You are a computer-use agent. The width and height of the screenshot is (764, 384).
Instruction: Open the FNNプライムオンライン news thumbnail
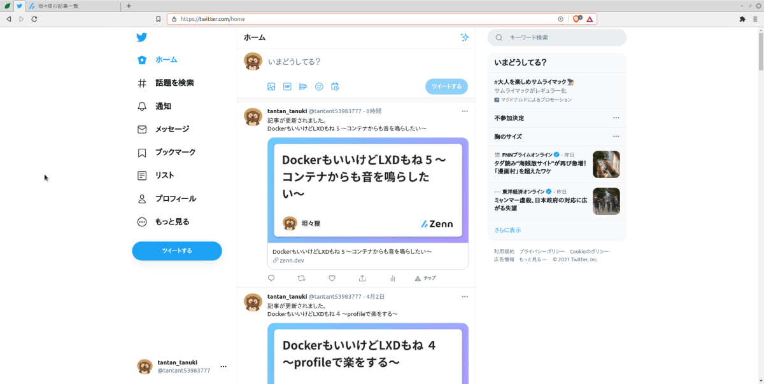click(x=606, y=164)
